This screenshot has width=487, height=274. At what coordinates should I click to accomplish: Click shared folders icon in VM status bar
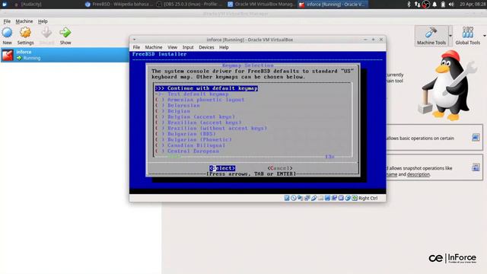click(x=320, y=198)
